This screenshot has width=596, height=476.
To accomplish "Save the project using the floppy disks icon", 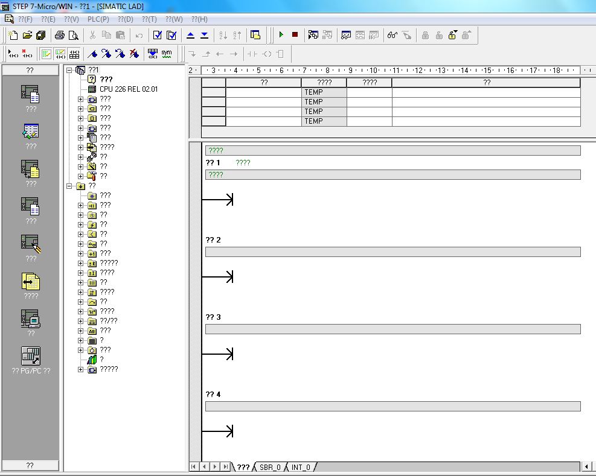I will coord(40,36).
